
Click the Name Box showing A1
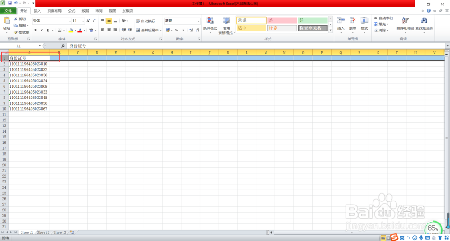(19, 45)
